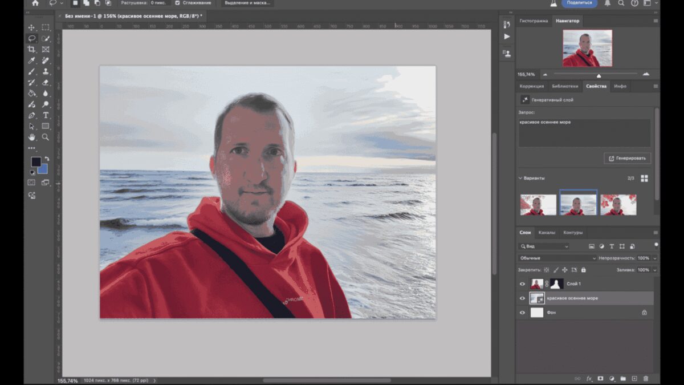
Task: Pick the Eyedropper tool
Action: click(x=32, y=60)
